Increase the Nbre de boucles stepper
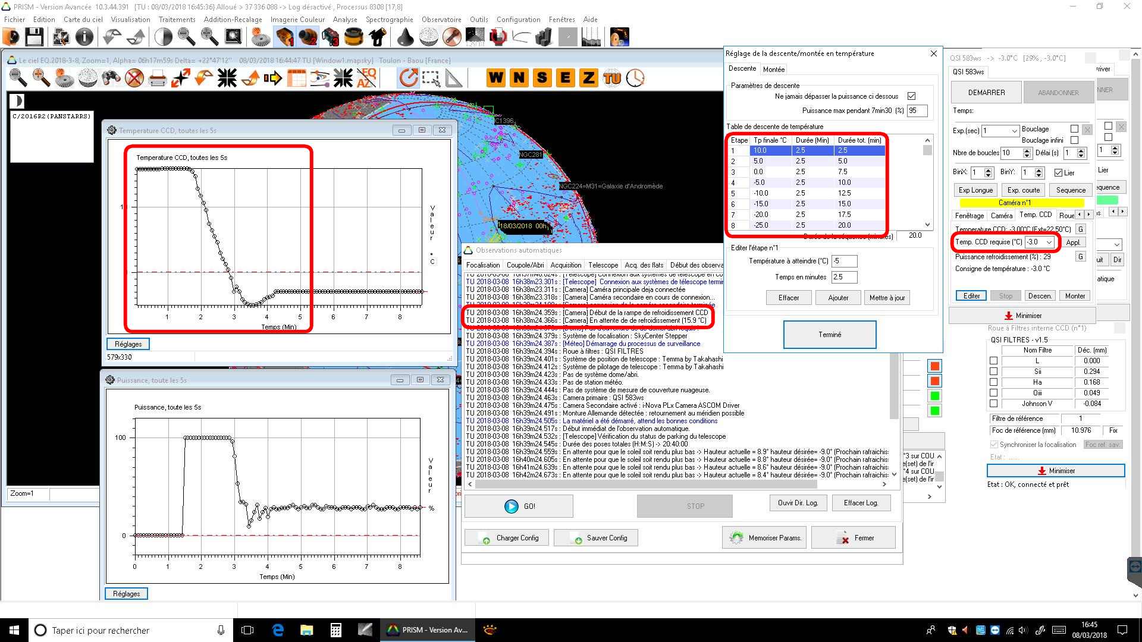The image size is (1142, 642). tap(1027, 150)
